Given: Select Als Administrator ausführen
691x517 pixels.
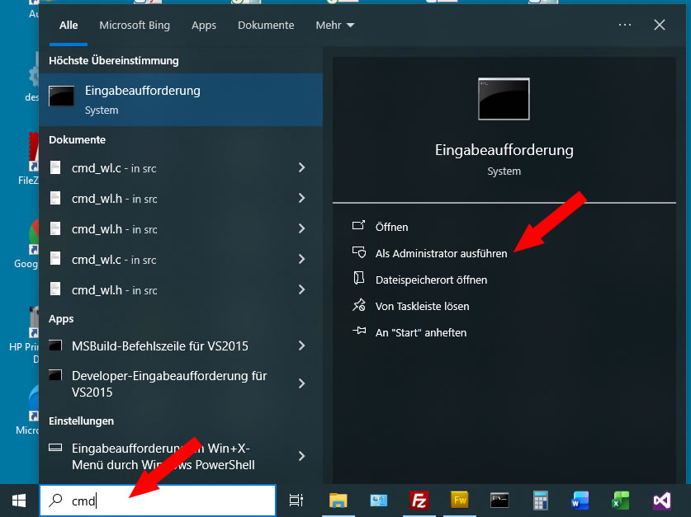Looking at the screenshot, I should [441, 253].
